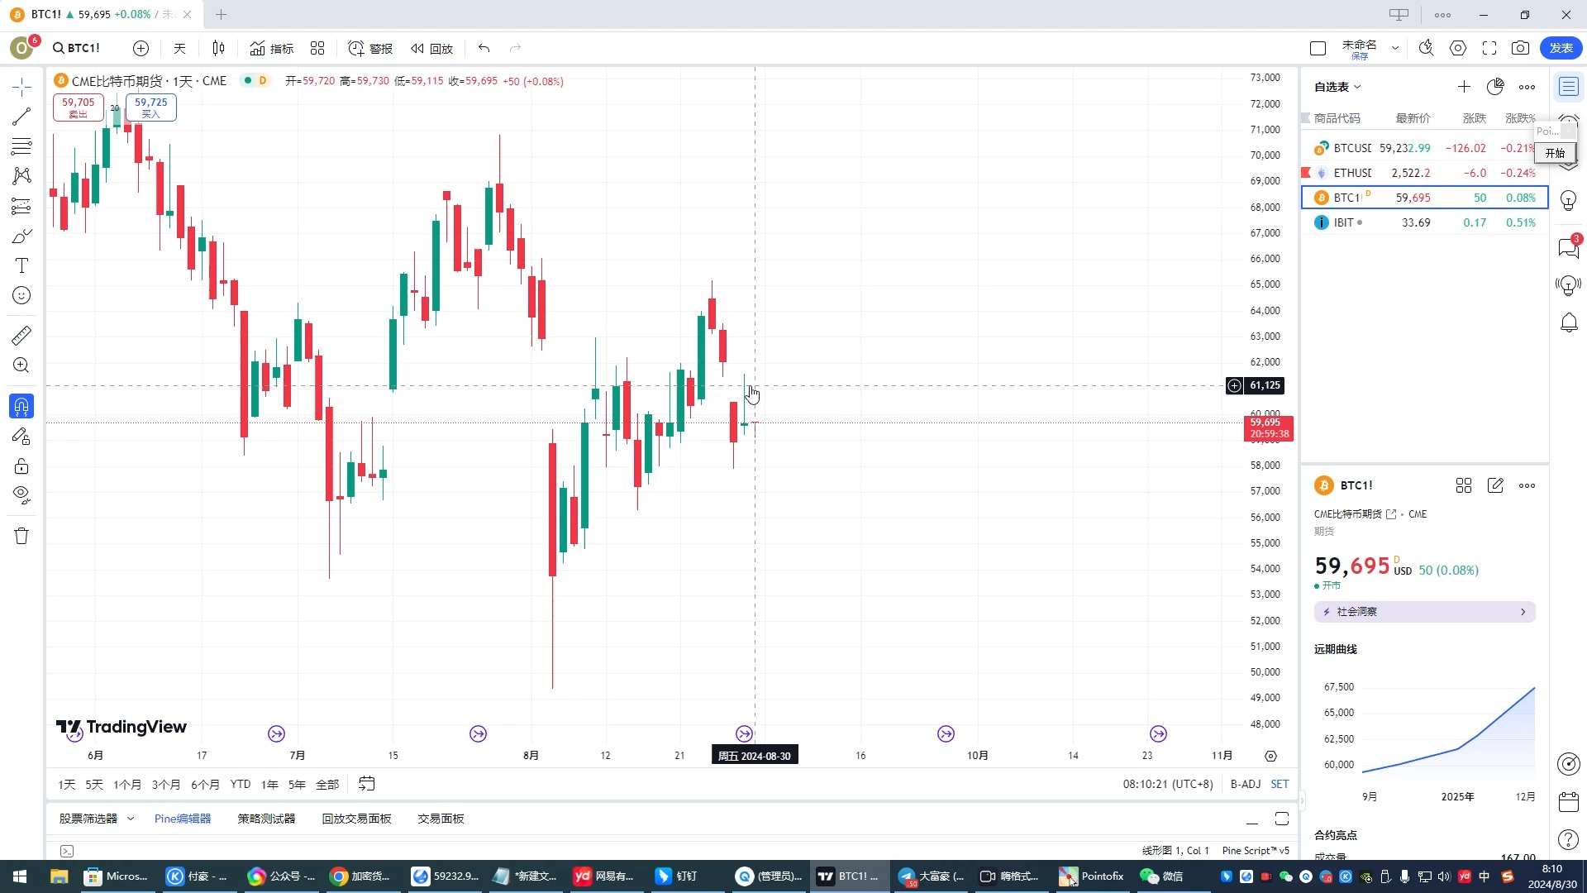Image resolution: width=1587 pixels, height=893 pixels.
Task: Open the forecasting and measurement tools
Action: [x=21, y=206]
